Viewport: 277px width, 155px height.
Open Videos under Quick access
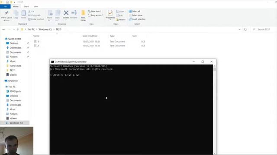tap(13, 74)
